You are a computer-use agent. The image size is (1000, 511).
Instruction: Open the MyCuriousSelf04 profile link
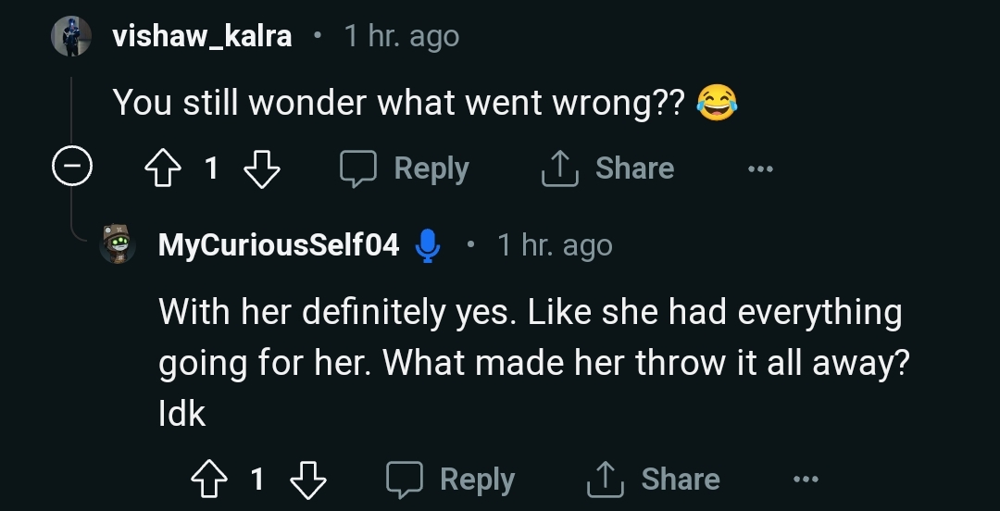279,245
